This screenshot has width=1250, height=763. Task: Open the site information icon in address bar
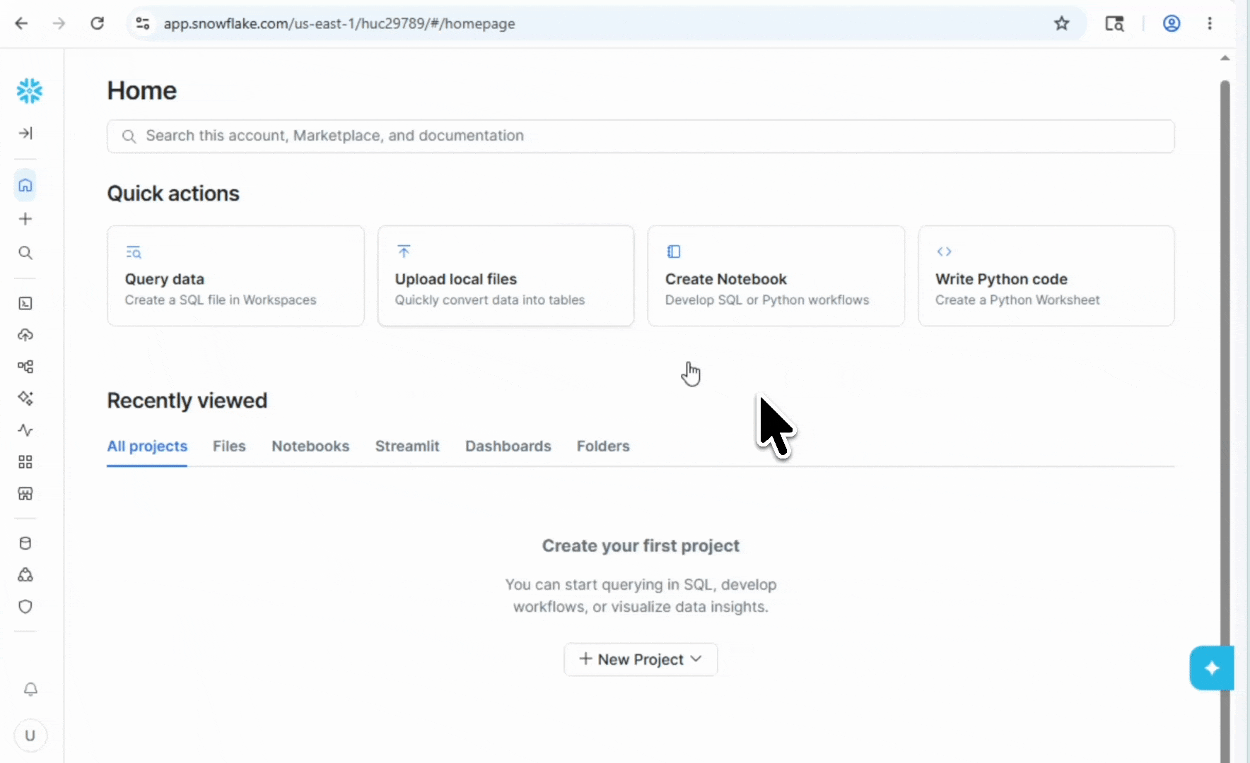(143, 23)
